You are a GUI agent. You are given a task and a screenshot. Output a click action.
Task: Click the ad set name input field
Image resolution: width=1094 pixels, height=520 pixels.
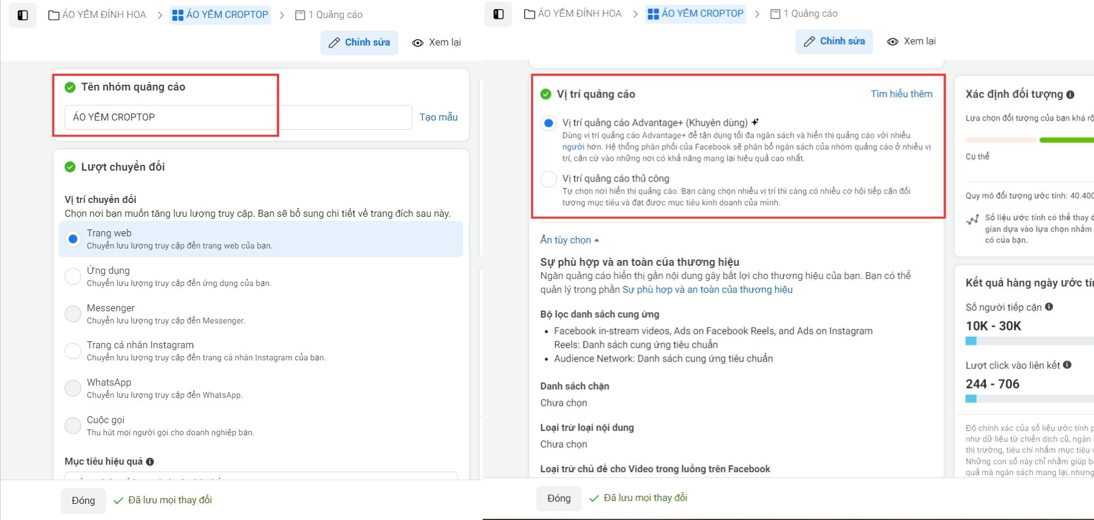pos(238,117)
